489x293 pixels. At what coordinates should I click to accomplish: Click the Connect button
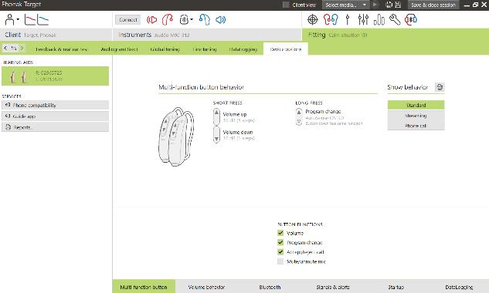[128, 19]
